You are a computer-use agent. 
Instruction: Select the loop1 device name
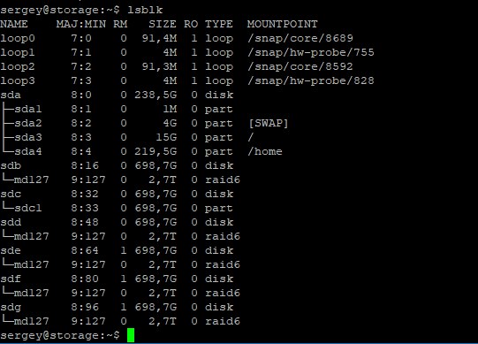(x=18, y=52)
